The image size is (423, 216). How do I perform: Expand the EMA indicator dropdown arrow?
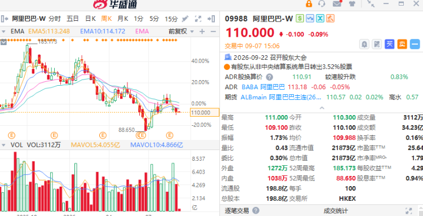[x=3, y=32]
